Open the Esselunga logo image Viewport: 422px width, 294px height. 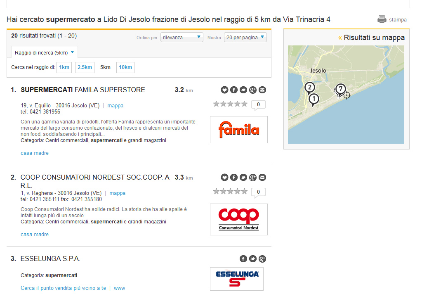[237, 279]
